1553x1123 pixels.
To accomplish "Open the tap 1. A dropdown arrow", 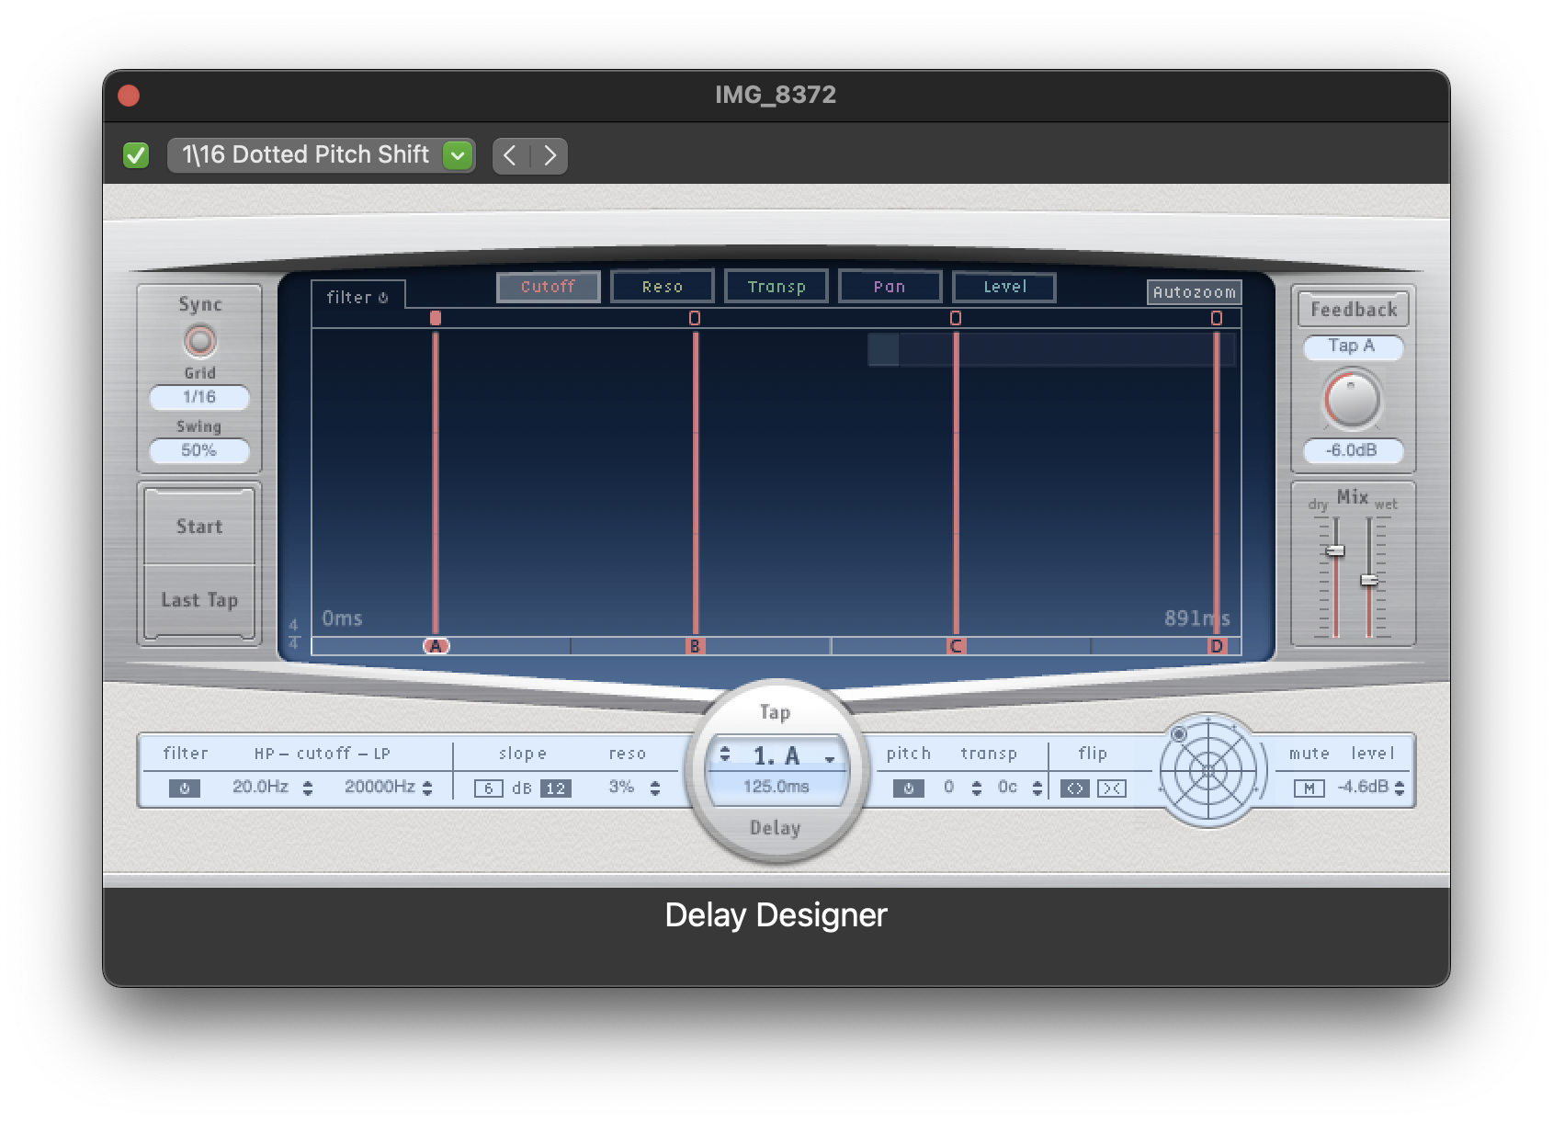I will [x=830, y=759].
